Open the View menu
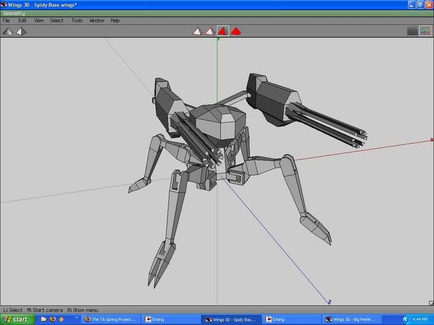Viewport: 434px width, 325px height. click(39, 21)
